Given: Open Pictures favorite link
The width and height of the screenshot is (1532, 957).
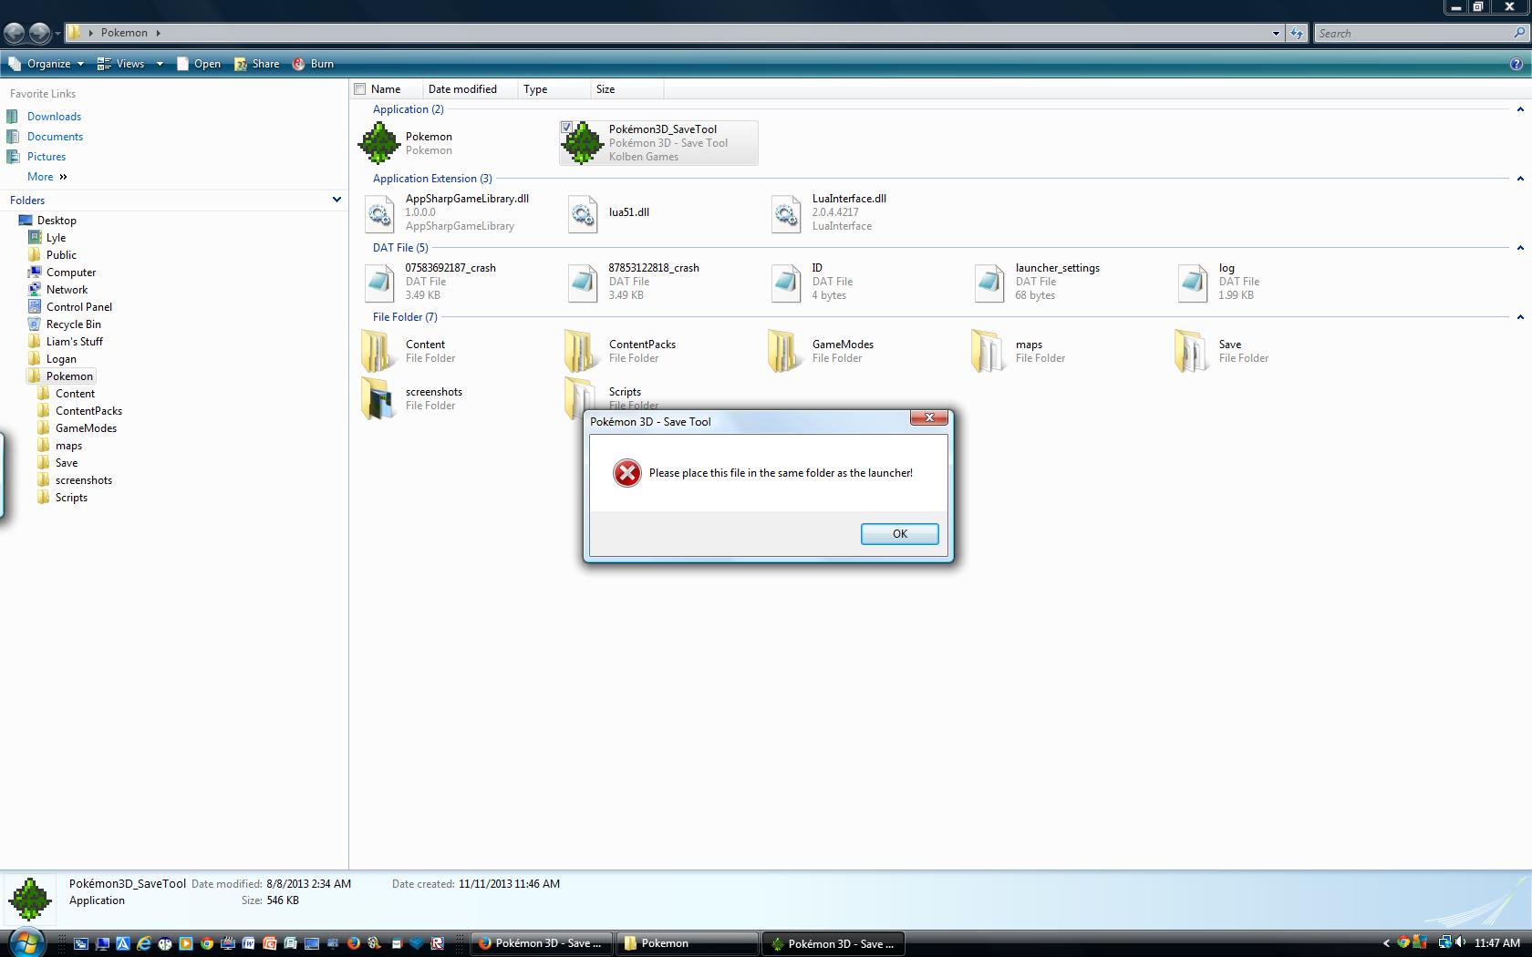Looking at the screenshot, I should [46, 157].
